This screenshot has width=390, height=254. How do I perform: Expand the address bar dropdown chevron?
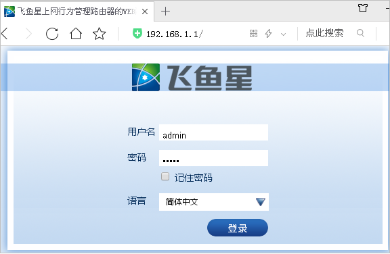pyautogui.click(x=283, y=34)
